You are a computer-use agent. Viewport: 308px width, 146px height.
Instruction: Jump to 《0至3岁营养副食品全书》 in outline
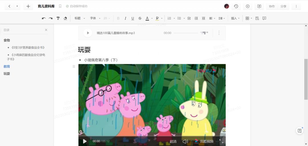pos(28,47)
